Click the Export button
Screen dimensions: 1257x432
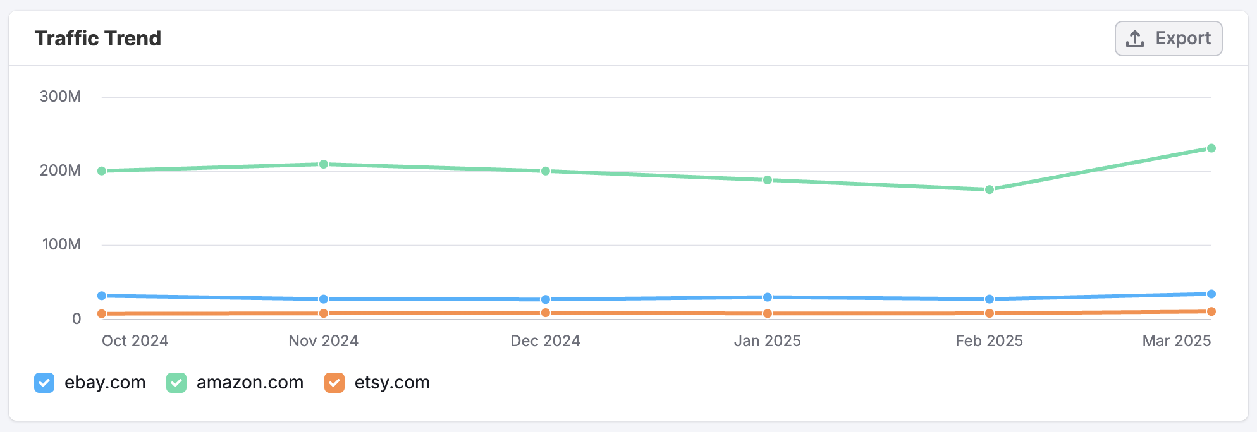coord(1168,38)
